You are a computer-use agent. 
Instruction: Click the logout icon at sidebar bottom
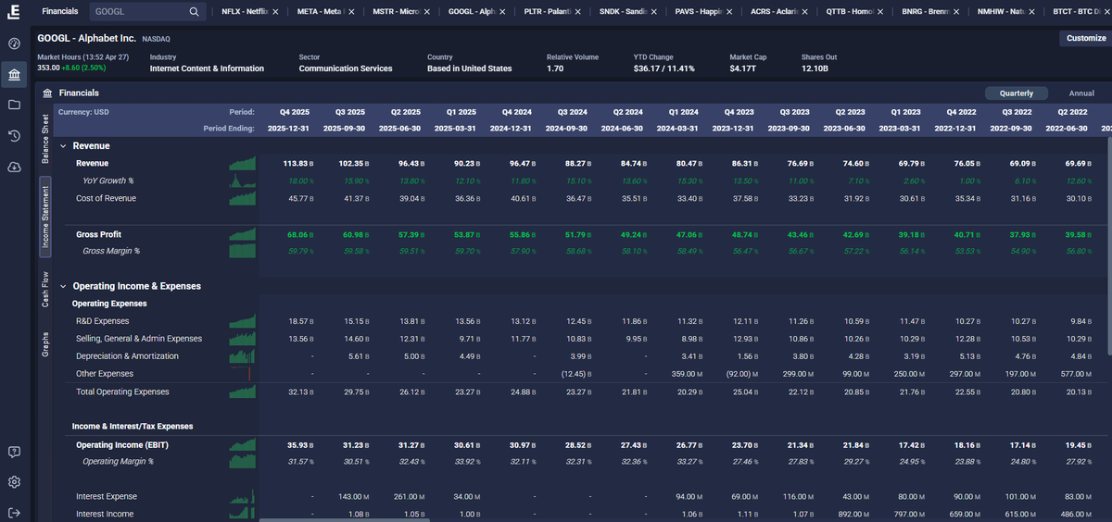tap(14, 513)
